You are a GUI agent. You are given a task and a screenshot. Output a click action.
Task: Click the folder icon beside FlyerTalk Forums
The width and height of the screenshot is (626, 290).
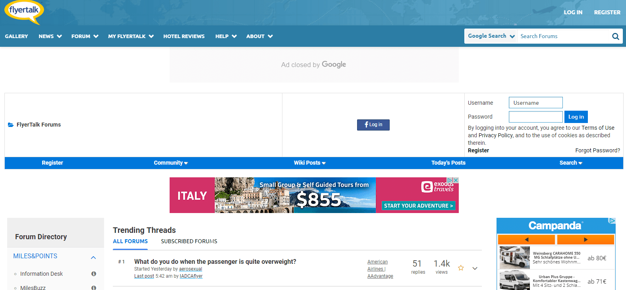tap(11, 125)
